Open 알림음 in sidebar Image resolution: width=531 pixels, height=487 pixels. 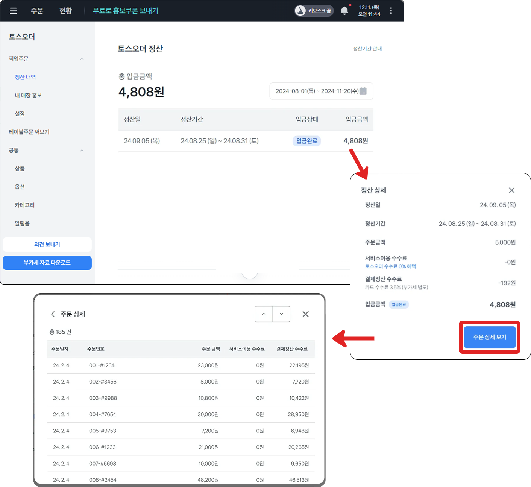pos(22,224)
